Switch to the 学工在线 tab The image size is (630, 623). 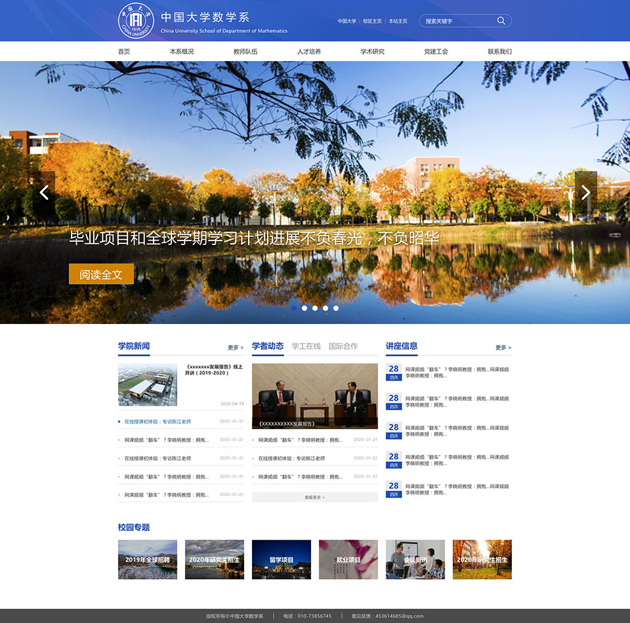(306, 346)
